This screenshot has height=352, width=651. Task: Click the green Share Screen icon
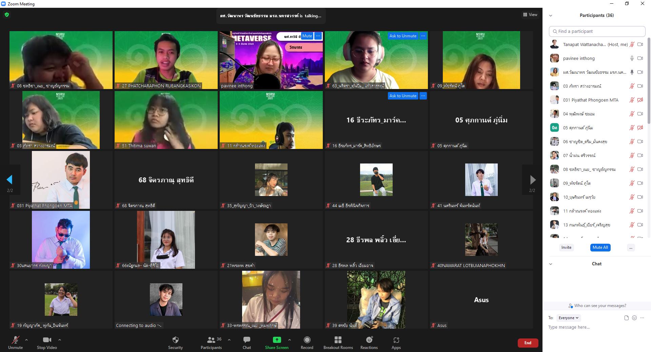tap(277, 340)
